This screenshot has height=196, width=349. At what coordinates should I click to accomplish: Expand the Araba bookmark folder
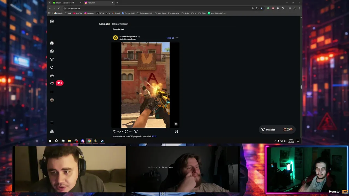click(185, 13)
